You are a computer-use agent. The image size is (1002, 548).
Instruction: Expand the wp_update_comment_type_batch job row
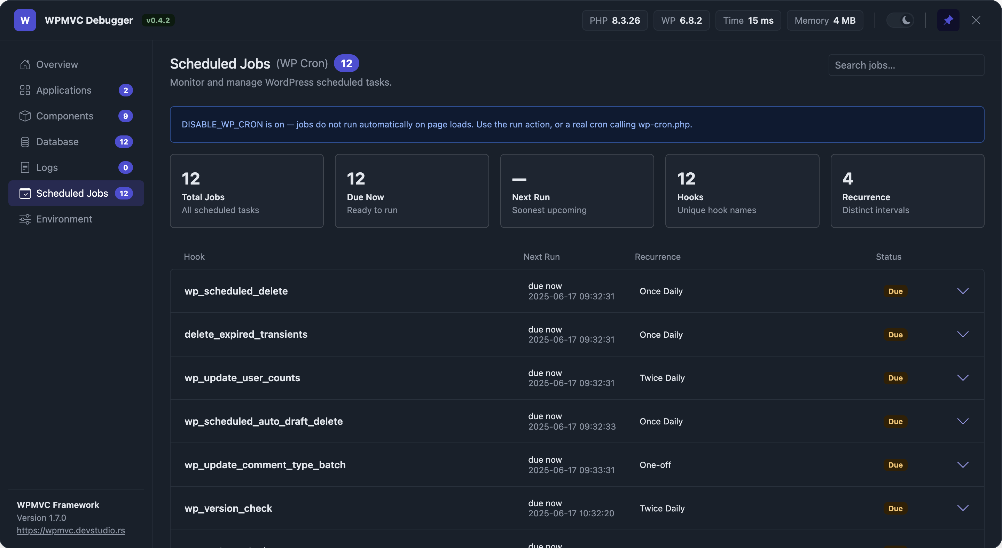click(x=963, y=465)
